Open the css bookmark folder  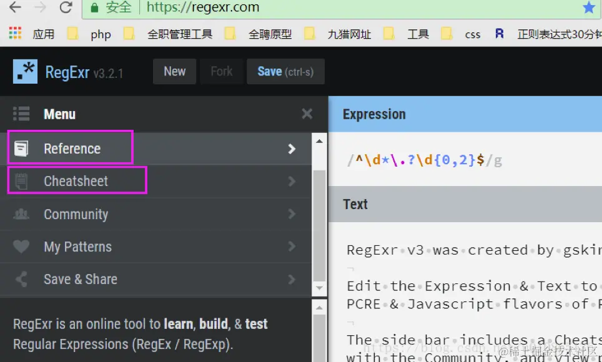pyautogui.click(x=461, y=34)
